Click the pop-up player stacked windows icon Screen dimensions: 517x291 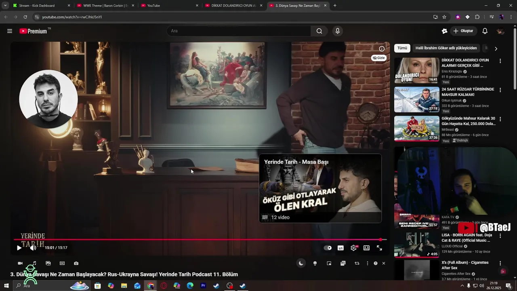click(343, 263)
